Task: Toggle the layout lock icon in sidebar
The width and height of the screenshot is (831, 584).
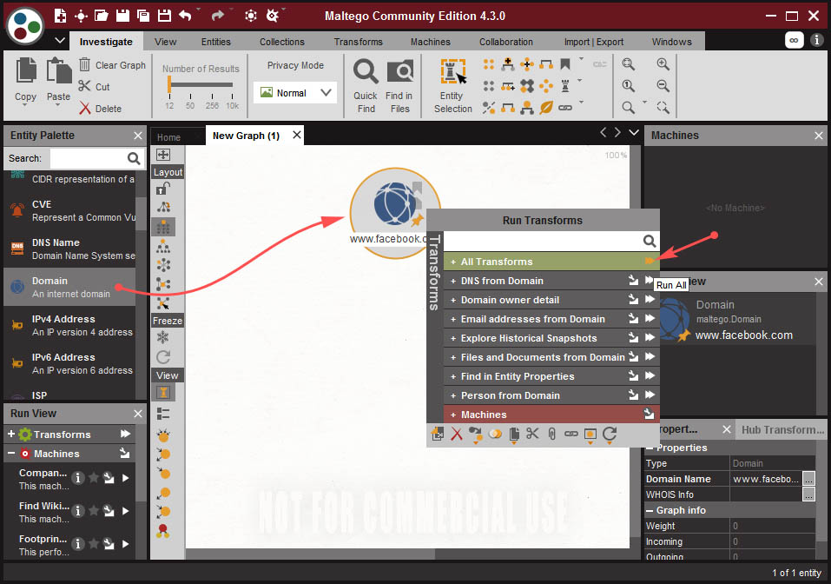Action: tap(163, 189)
